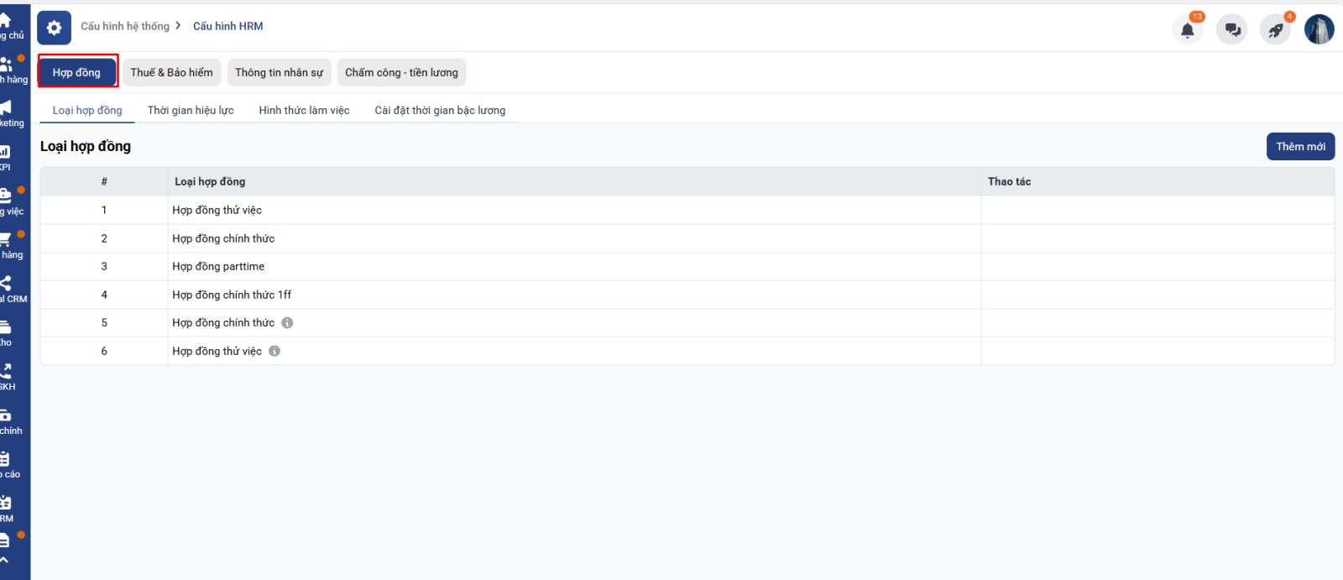The width and height of the screenshot is (1343, 580).
Task: Open Marketing in the sidebar
Action: (x=8, y=112)
